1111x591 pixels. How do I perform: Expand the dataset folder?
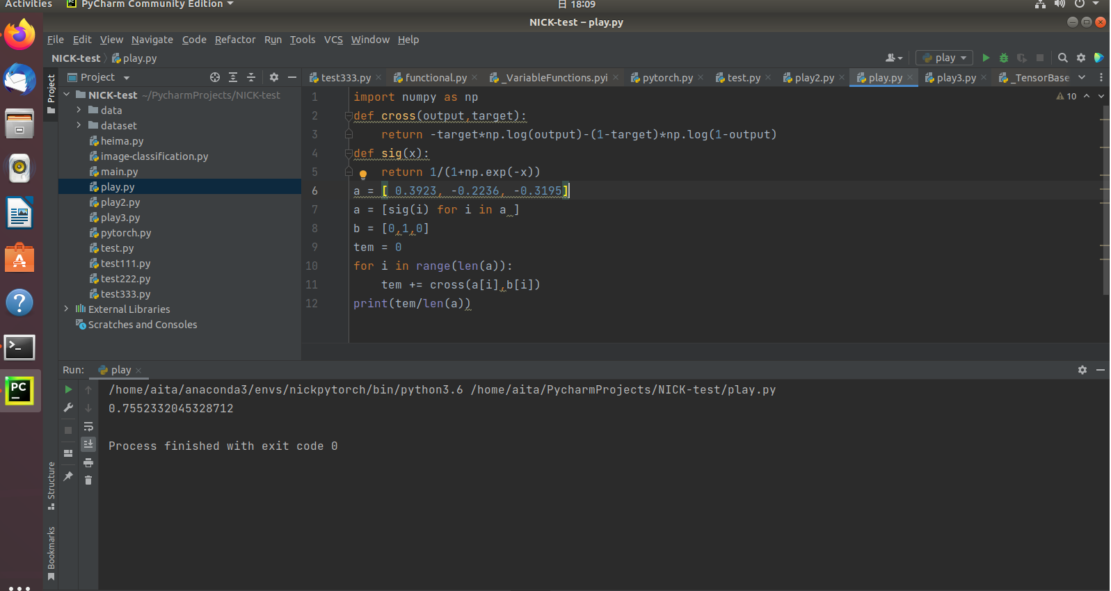tap(79, 125)
